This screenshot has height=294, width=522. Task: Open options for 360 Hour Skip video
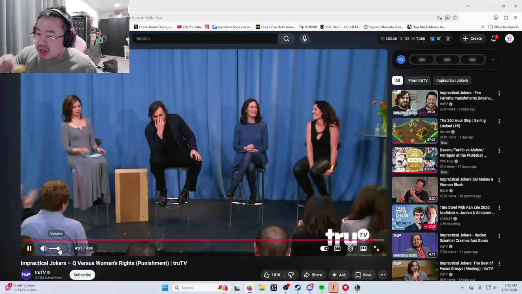click(x=499, y=121)
